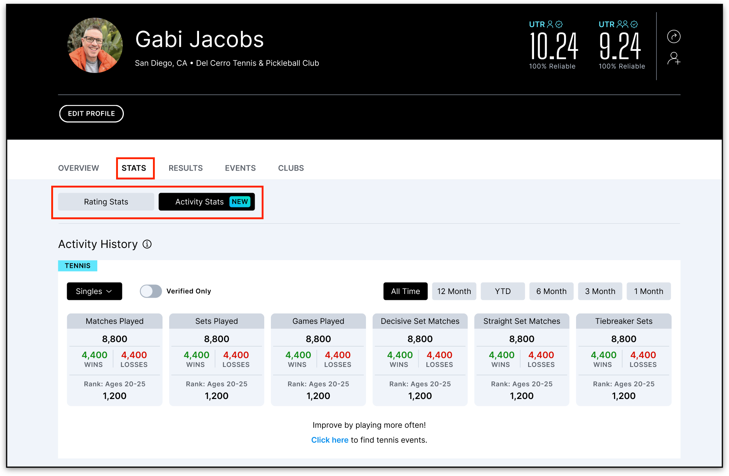Click the Edit Profile button
The width and height of the screenshot is (729, 476).
pyautogui.click(x=91, y=113)
